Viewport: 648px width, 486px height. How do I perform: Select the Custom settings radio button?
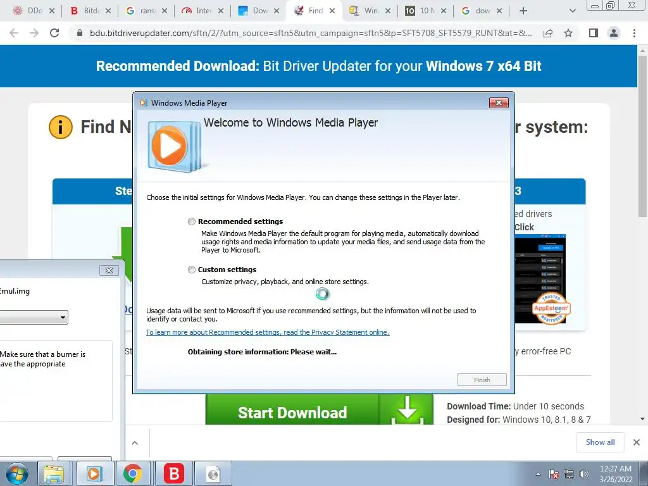tap(191, 270)
